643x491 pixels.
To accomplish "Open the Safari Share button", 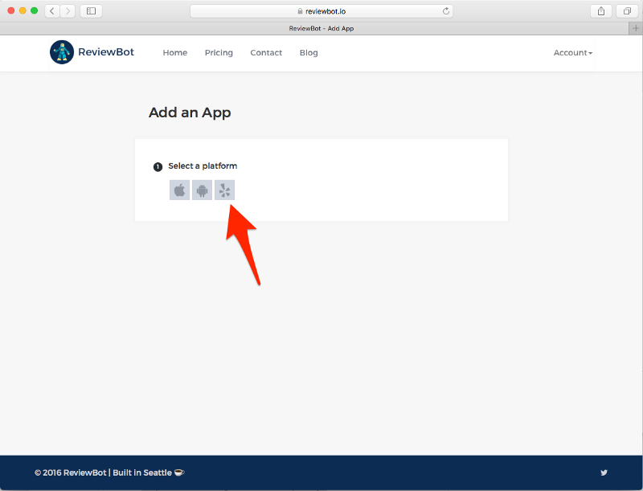I will tap(600, 11).
